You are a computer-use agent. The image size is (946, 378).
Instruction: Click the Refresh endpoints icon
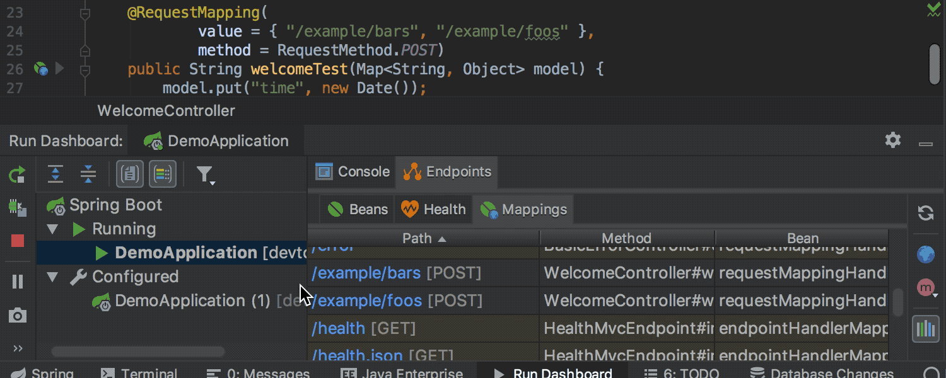click(926, 213)
